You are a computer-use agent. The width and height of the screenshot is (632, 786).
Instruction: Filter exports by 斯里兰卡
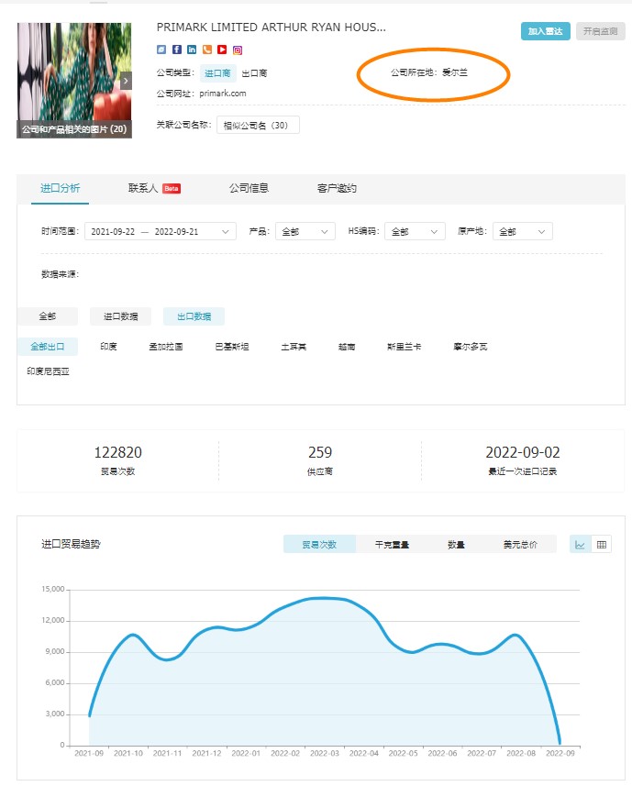click(404, 347)
